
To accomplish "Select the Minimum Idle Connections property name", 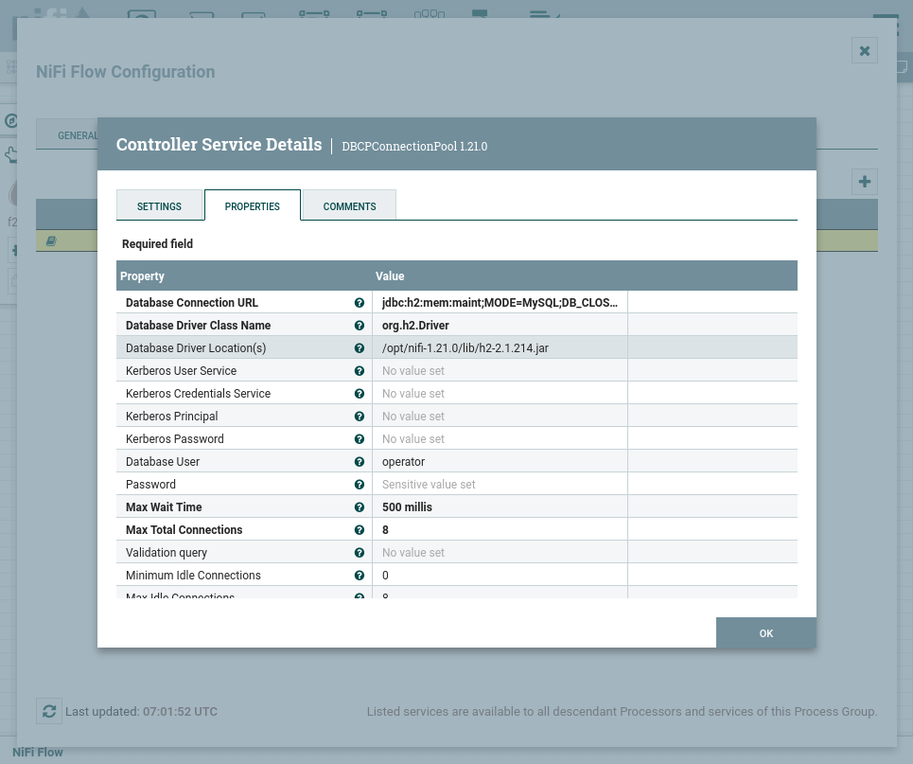I will coord(193,576).
